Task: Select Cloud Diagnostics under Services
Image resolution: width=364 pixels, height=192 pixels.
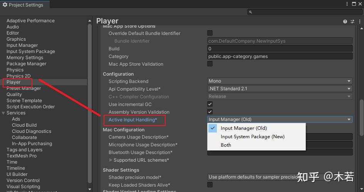Action: (31, 131)
